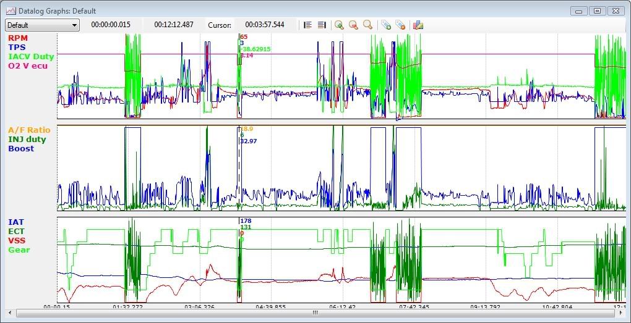
Task: Add a tag marker with the plus icon
Action: (x=386, y=25)
